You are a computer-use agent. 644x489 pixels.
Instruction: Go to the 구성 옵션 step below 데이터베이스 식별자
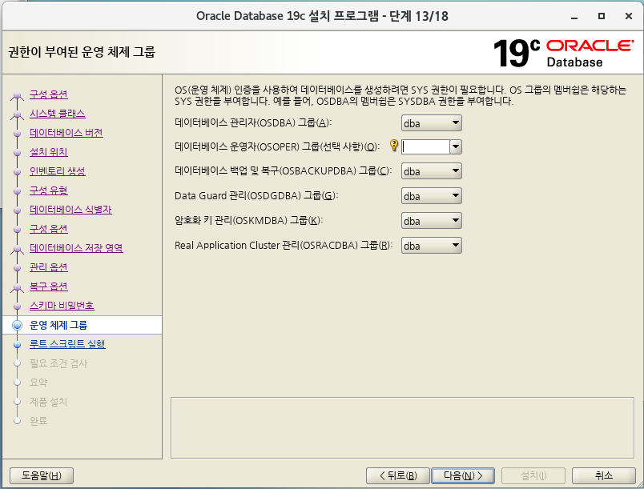pyautogui.click(x=49, y=229)
